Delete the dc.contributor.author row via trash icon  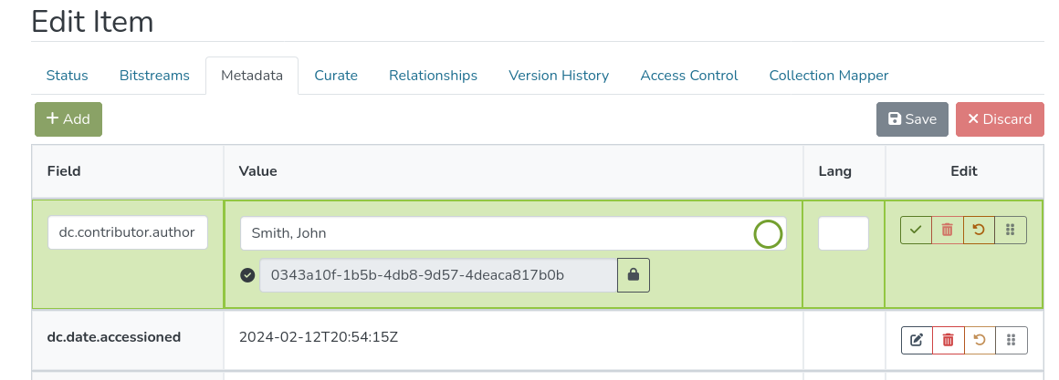[x=948, y=230]
